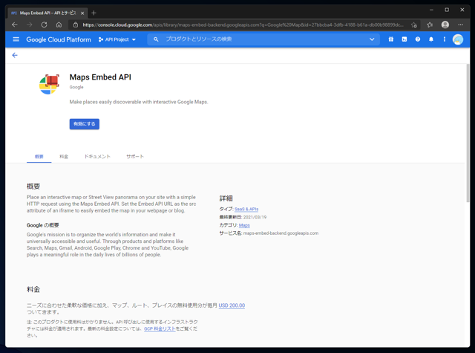This screenshot has height=353, width=475.
Task: Click the Google account avatar
Action: [x=458, y=39]
